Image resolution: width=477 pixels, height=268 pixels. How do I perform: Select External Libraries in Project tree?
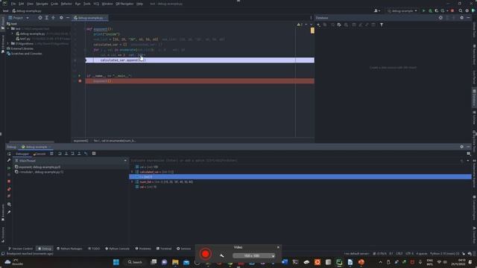(x=22, y=48)
